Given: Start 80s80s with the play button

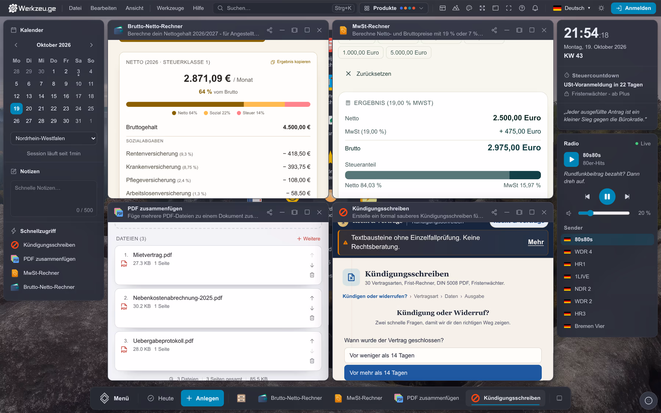Looking at the screenshot, I should point(571,159).
